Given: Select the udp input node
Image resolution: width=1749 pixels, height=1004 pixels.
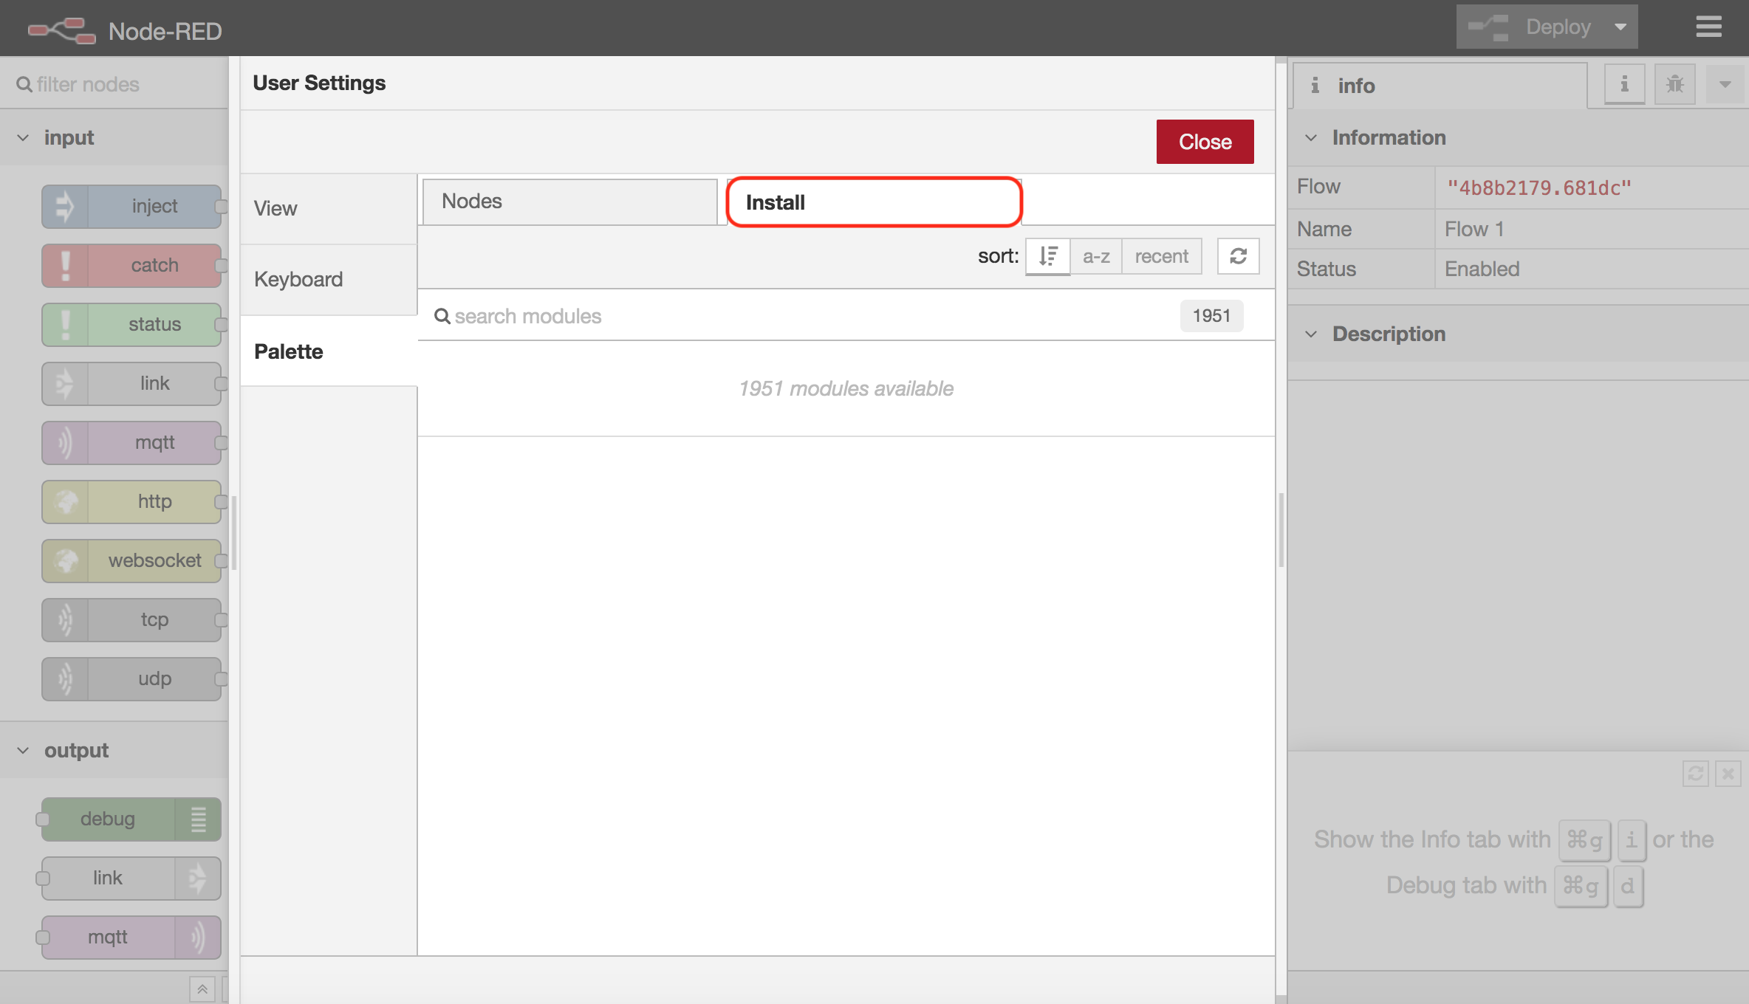Looking at the screenshot, I should tap(131, 678).
